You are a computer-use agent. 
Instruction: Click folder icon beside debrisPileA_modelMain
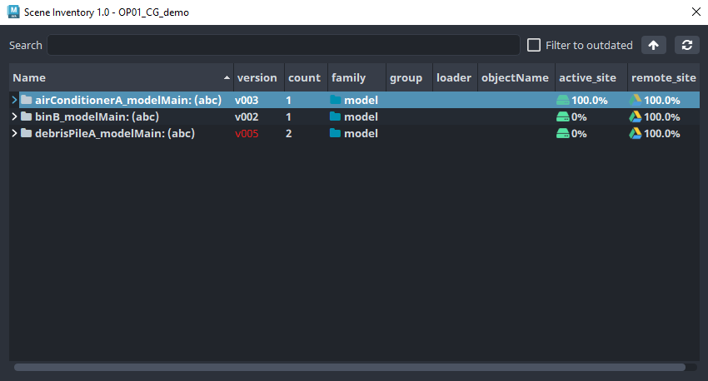pos(26,133)
